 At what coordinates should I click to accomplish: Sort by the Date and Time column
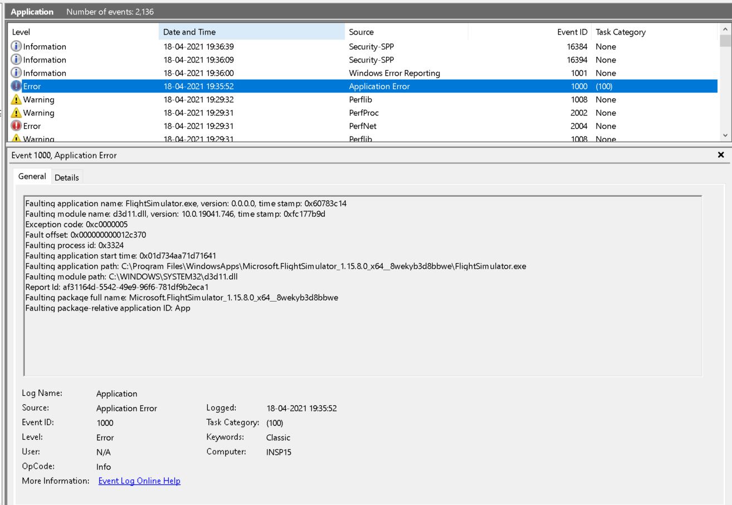coord(251,32)
